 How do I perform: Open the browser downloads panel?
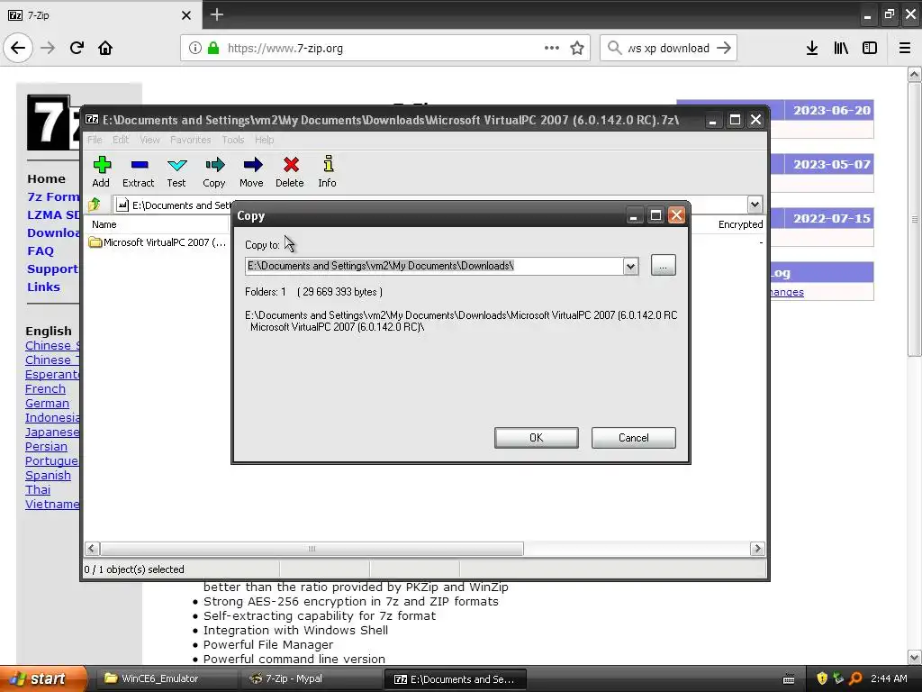coord(812,48)
